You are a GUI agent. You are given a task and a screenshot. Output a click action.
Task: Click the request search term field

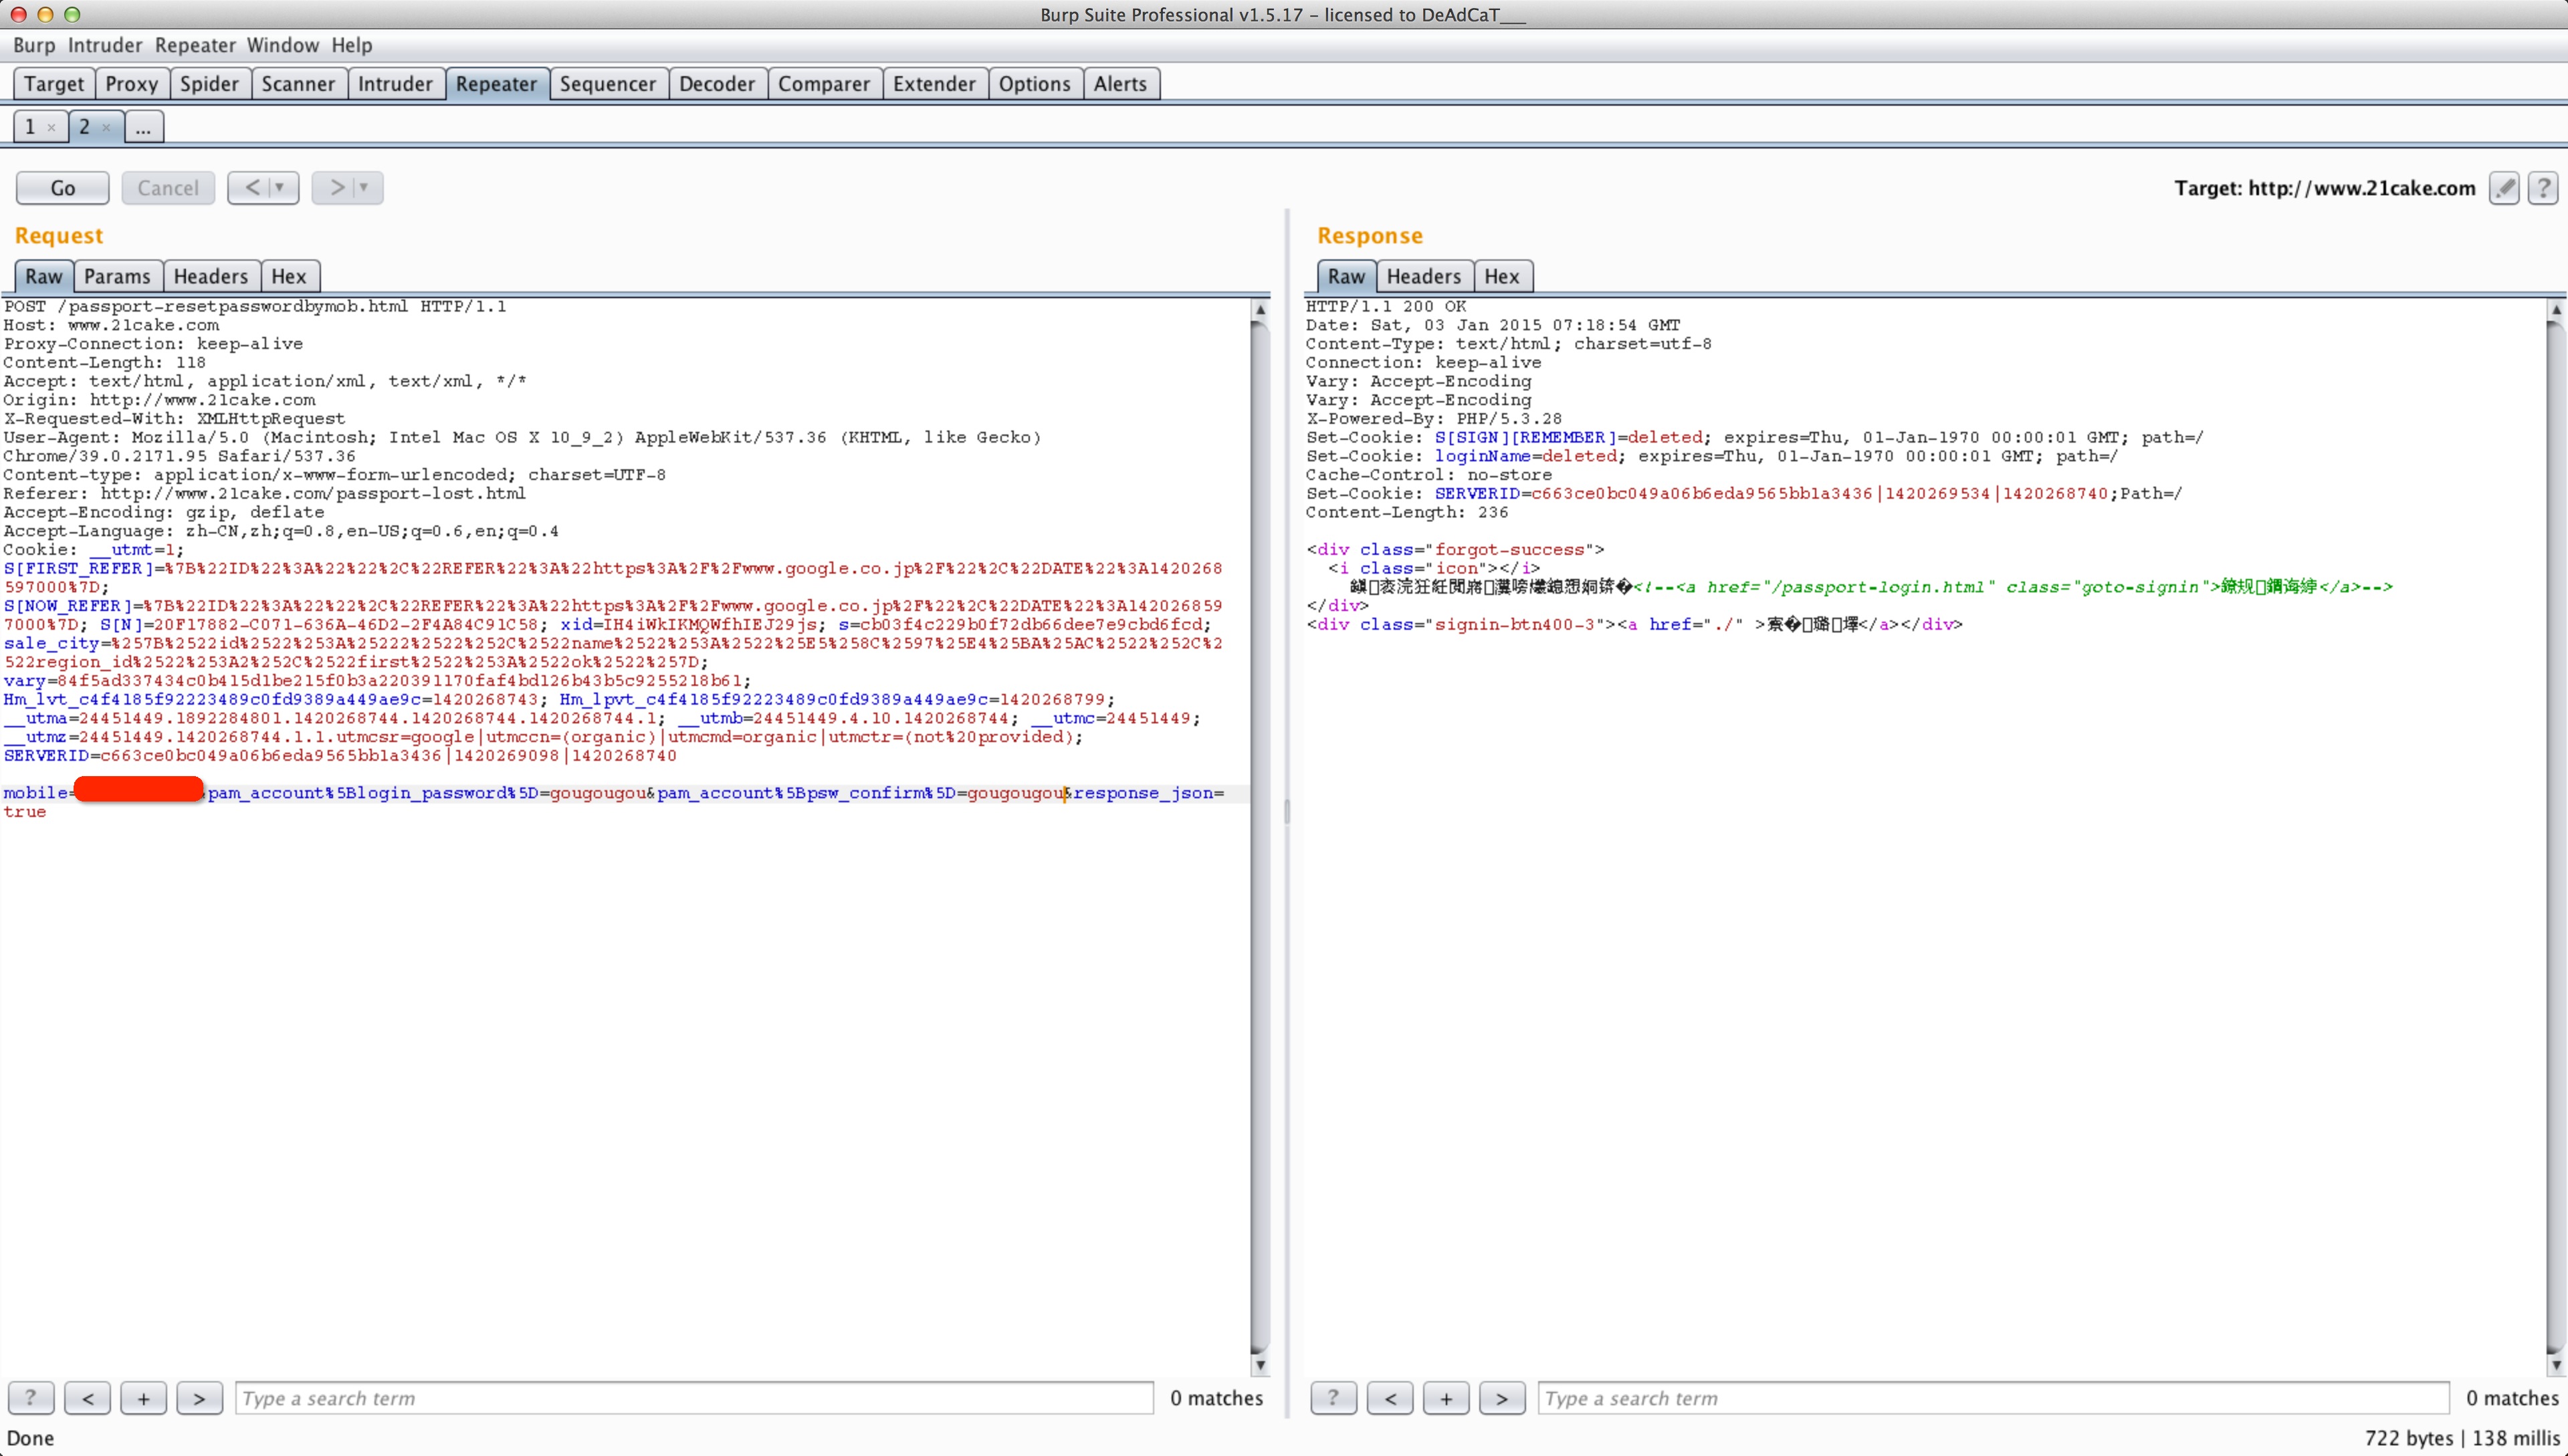(x=694, y=1398)
